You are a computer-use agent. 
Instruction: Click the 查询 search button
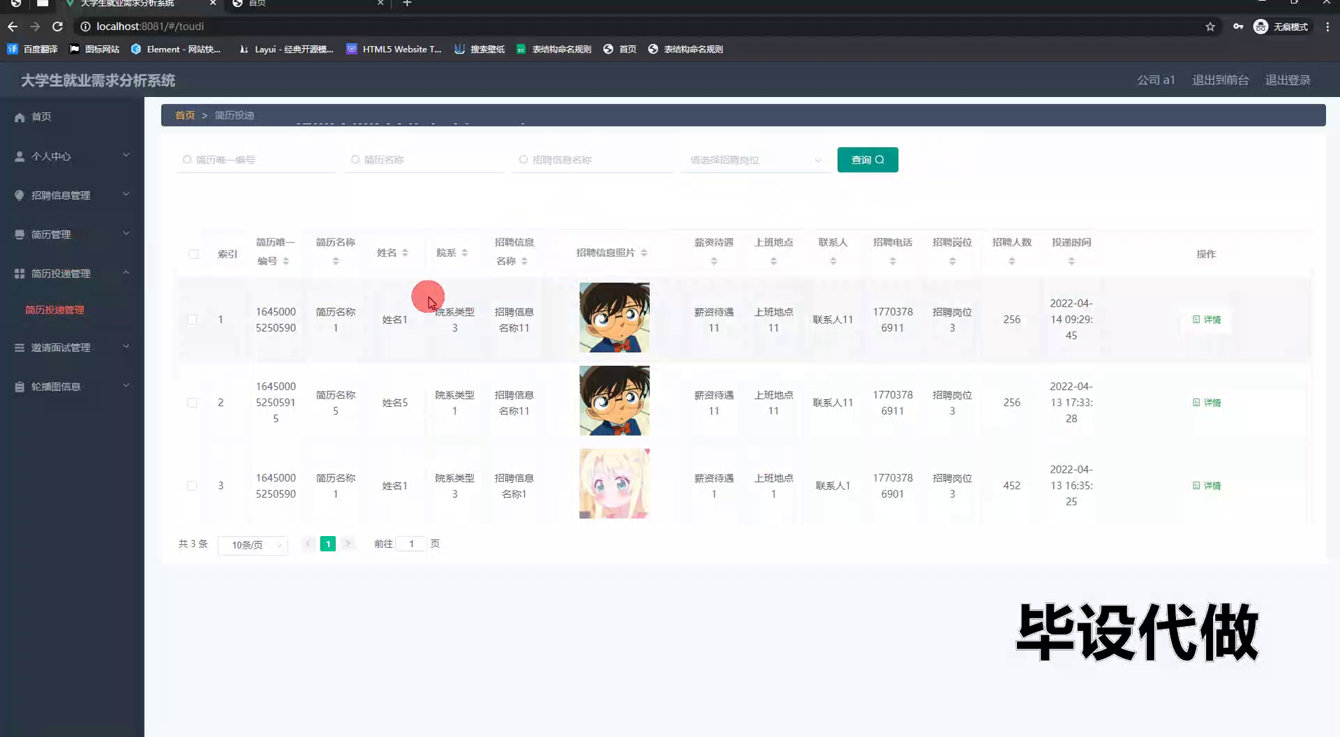pyautogui.click(x=868, y=160)
